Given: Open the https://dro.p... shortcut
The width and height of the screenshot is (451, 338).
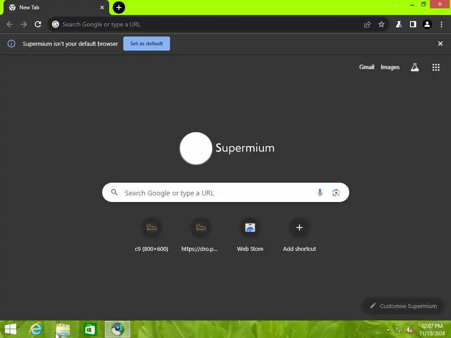Looking at the screenshot, I should (200, 235).
